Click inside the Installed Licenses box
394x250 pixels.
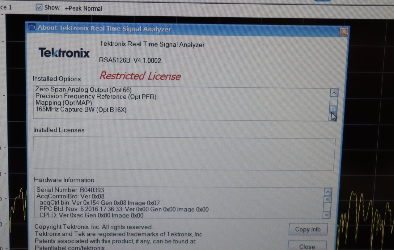(x=184, y=154)
